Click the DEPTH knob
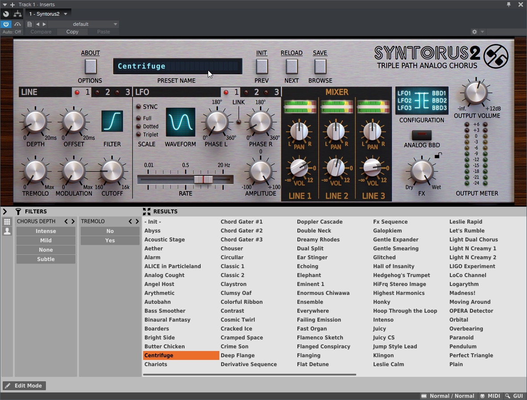 tap(35, 122)
